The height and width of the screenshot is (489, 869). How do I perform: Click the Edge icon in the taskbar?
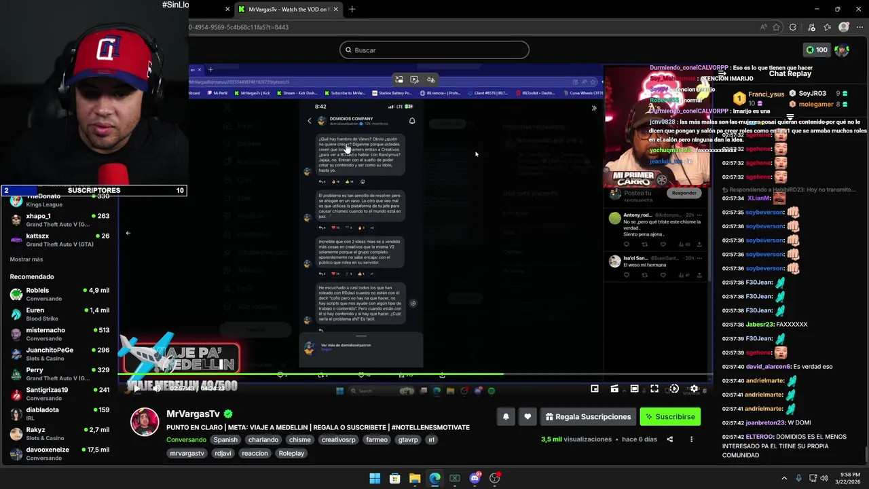pyautogui.click(x=434, y=478)
